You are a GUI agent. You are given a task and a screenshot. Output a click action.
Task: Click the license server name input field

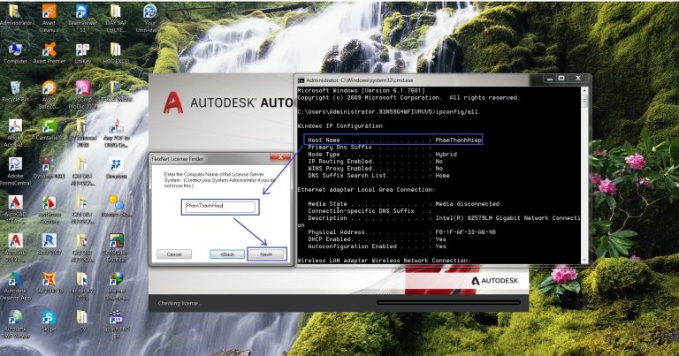click(x=220, y=207)
